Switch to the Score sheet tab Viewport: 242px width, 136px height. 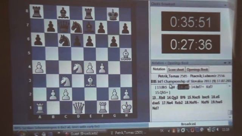[176, 70]
